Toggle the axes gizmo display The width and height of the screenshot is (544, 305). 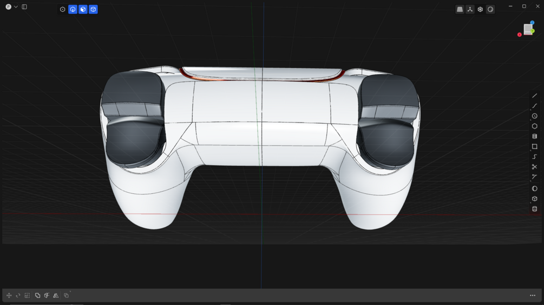(470, 9)
